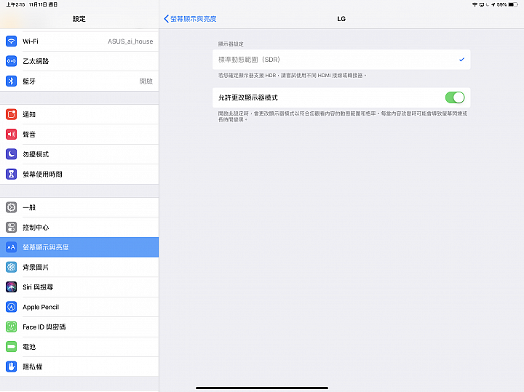Open 藍牙 settings row

coord(79,81)
